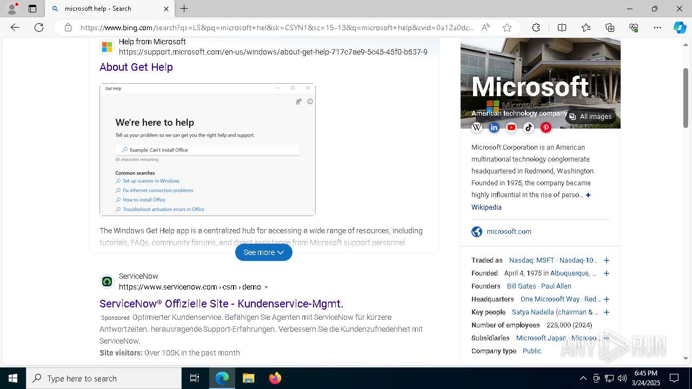This screenshot has height=389, width=692.
Task: Visit the microsoft.com link
Action: pyautogui.click(x=509, y=232)
